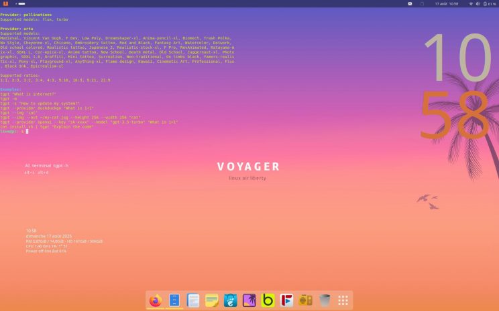Screen dimensions: 499x311
Task: Click the 'cat install.sh | tgpt' example line
Action: click(x=47, y=127)
